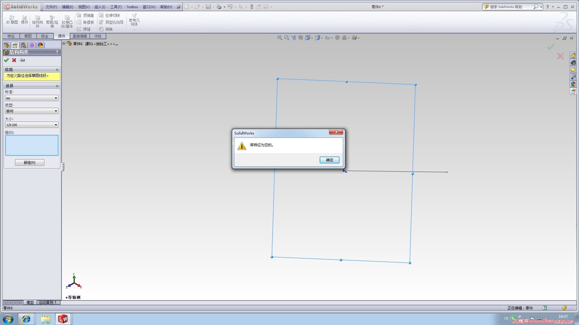Viewport: 579px width, 325px height.
Task: Open the 类型 板材 dropdown
Action: pyautogui.click(x=32, y=111)
